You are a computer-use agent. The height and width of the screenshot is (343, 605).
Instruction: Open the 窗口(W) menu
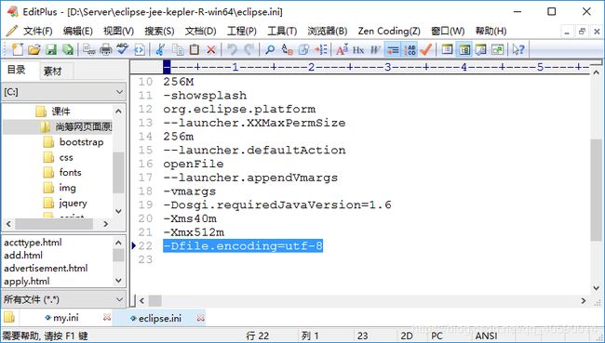coord(448,31)
